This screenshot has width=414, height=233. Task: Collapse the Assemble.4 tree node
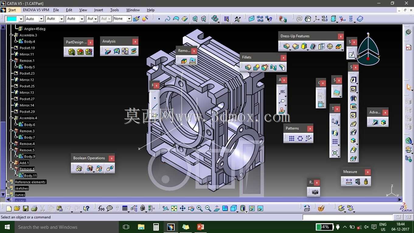(11, 118)
